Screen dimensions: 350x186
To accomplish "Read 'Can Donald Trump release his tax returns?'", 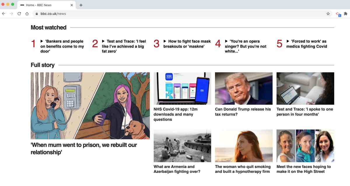I will pyautogui.click(x=243, y=112).
